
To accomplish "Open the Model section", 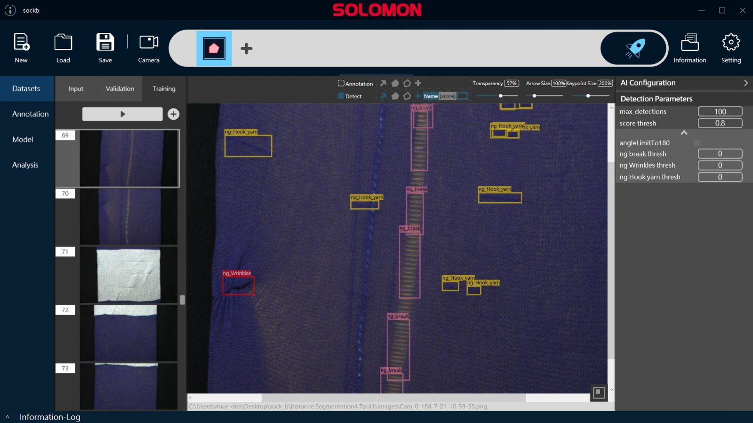I will point(23,140).
